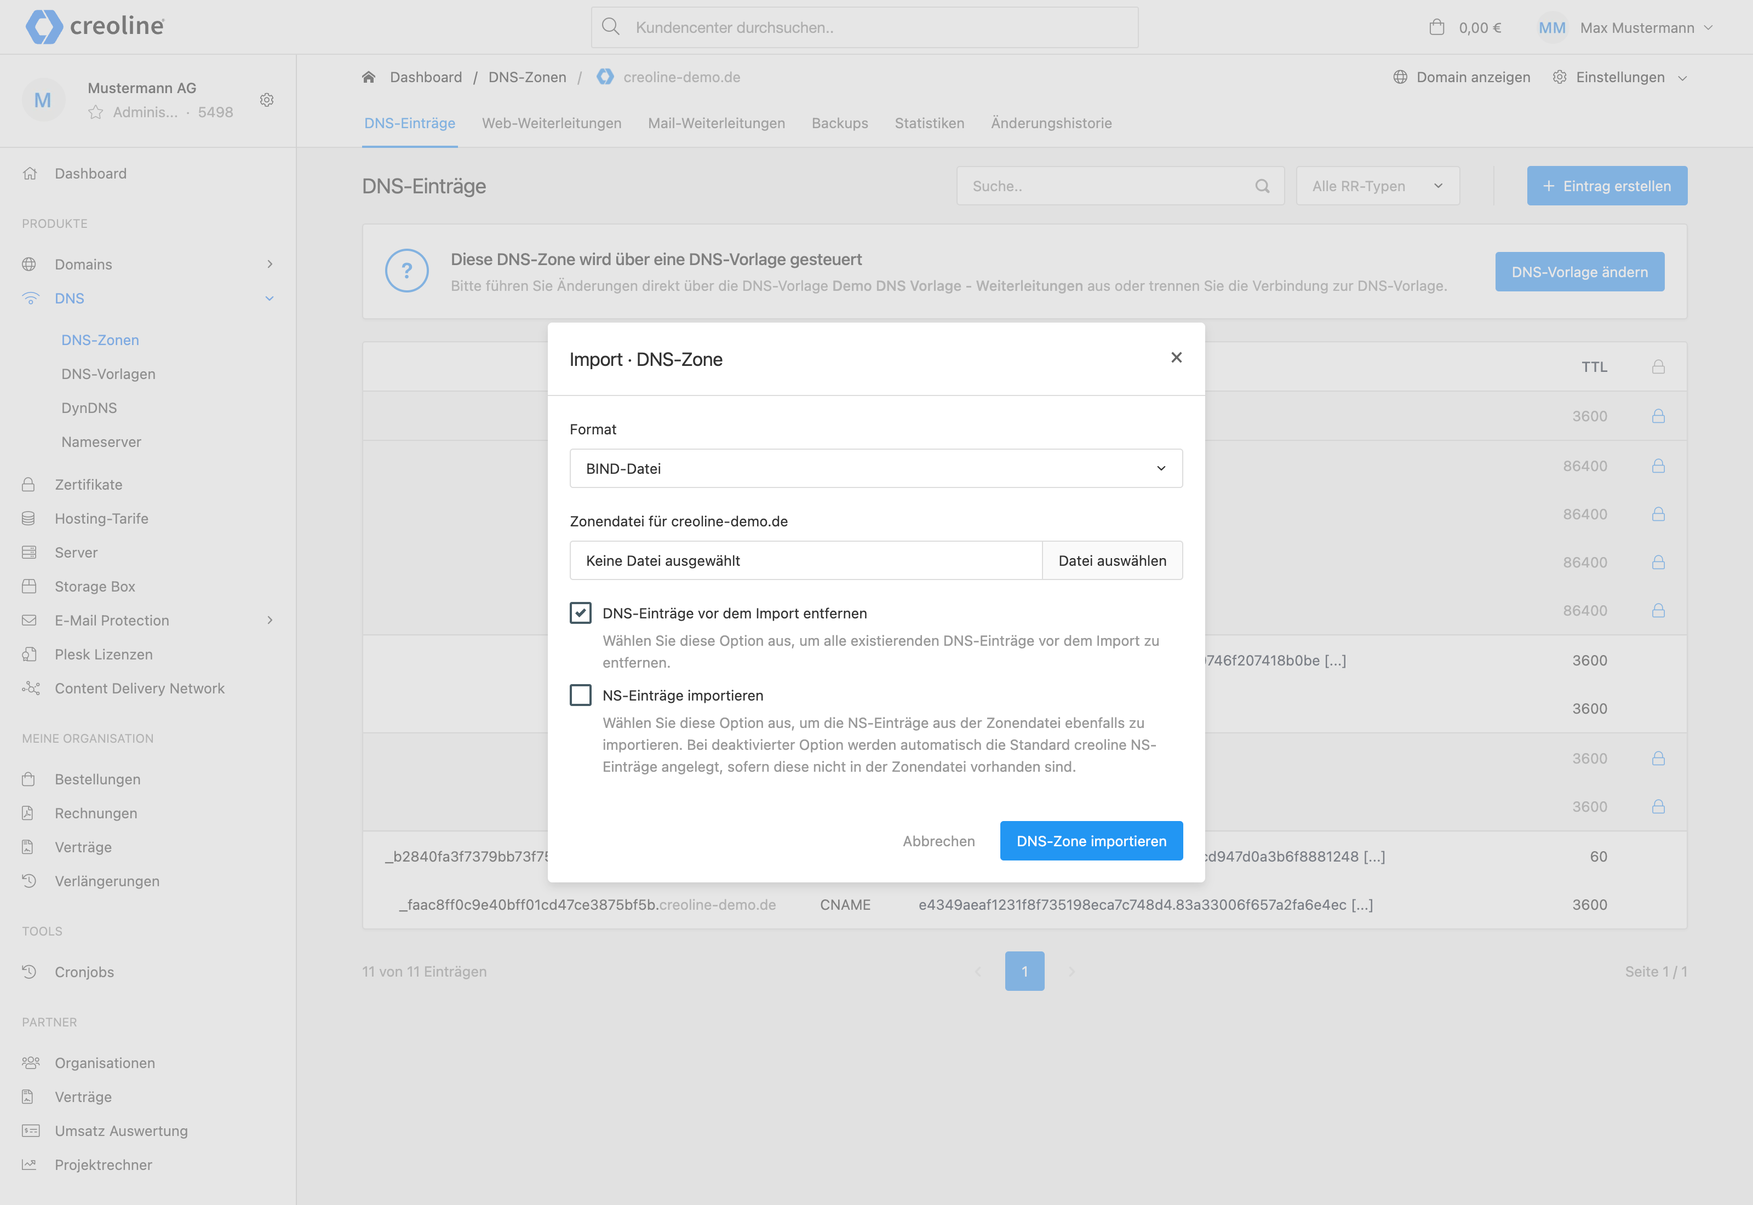Viewport: 1753px width, 1205px height.
Task: Open the Alle RR-Typen filter dropdown
Action: pyautogui.click(x=1378, y=186)
